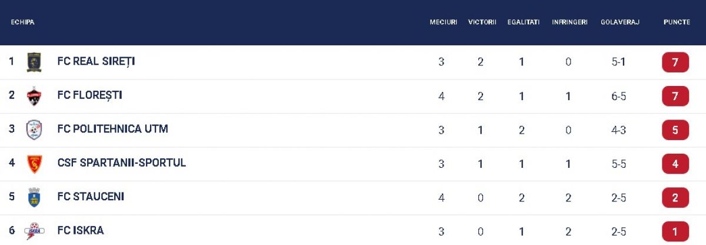Click the FC Iskra team logo
Screen dimensions: 706x245
(x=34, y=231)
